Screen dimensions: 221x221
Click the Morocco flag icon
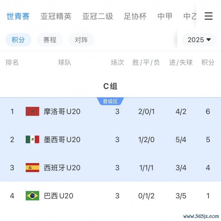click(x=32, y=111)
